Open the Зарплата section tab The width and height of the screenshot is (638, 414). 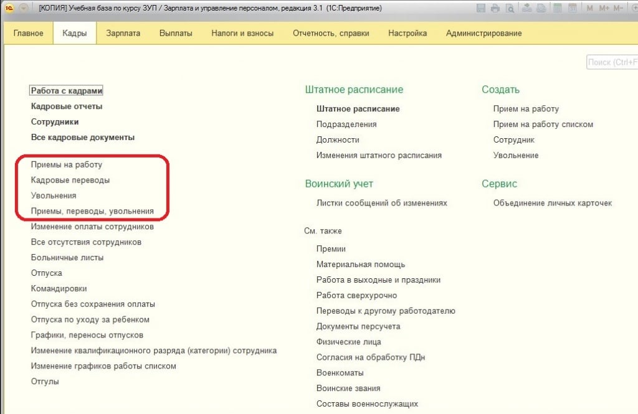123,34
